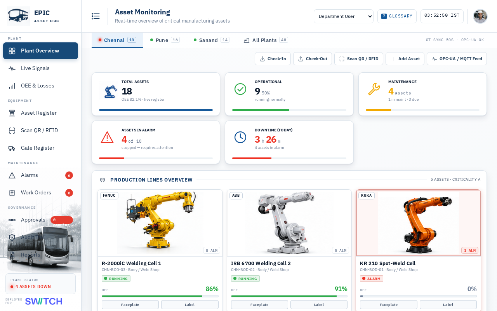Image resolution: width=497 pixels, height=311 pixels.
Task: Open Alarms in the sidebar
Action: 40,175
